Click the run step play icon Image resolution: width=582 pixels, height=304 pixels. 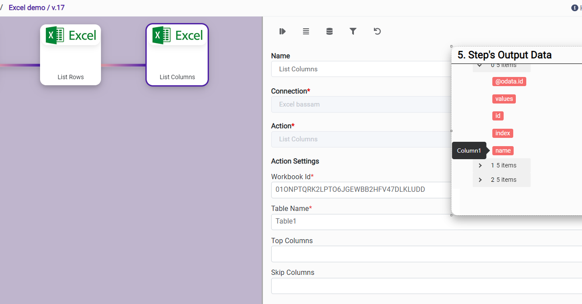(283, 31)
